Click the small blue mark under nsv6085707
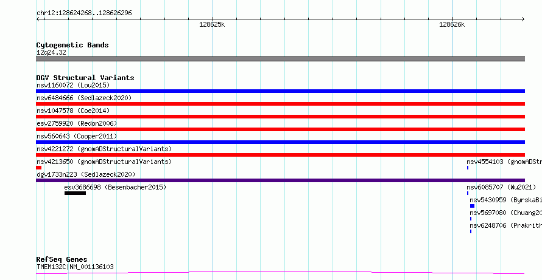542x280 pixels. [x=468, y=193]
